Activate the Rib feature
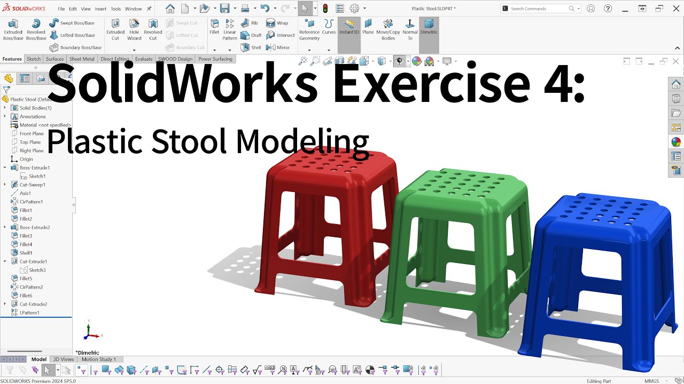This screenshot has width=684, height=384. pyautogui.click(x=249, y=23)
